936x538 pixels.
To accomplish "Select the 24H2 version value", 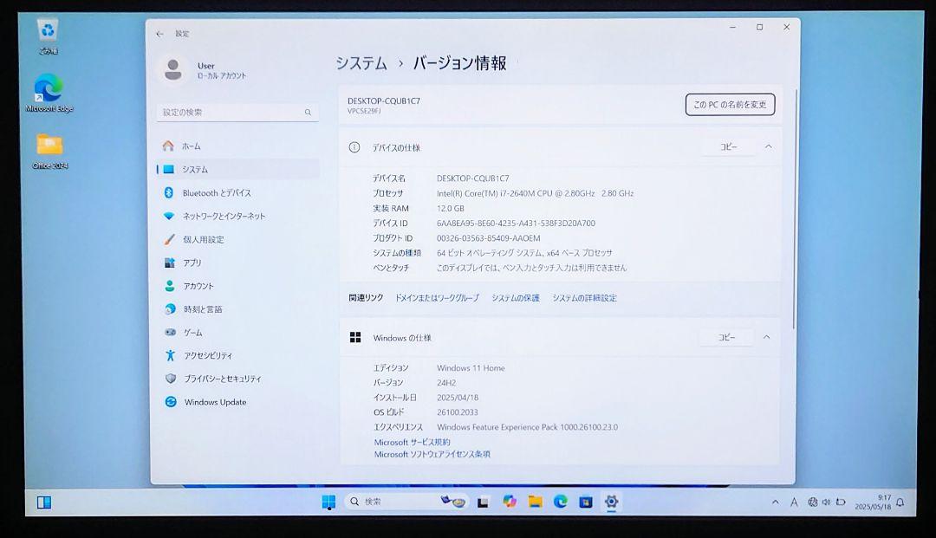I will tap(446, 383).
